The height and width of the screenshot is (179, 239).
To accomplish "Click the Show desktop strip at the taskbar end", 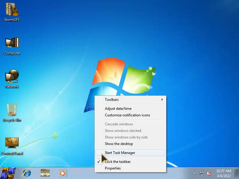I will pos(237,173).
